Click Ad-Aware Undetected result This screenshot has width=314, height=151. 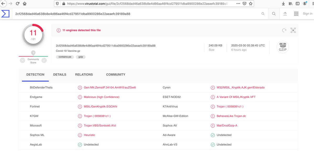pyautogui.click(x=224, y=135)
